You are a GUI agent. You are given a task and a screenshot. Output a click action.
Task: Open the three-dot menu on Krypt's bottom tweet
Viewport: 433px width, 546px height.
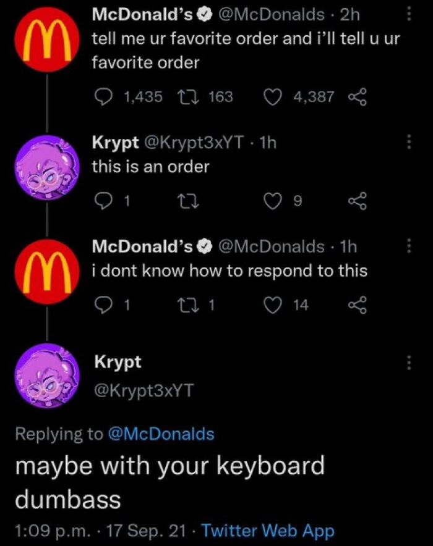click(x=408, y=361)
